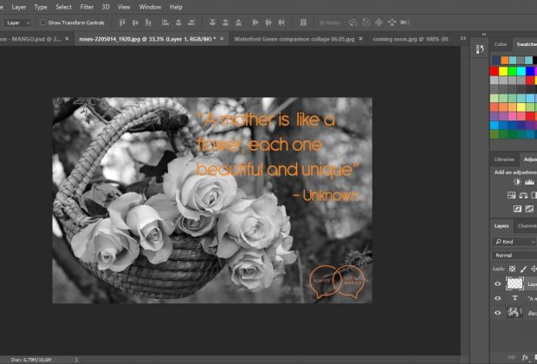Add a Hue/Saturation adjustment
Screen dimensions: 537x364
[x=511, y=195]
